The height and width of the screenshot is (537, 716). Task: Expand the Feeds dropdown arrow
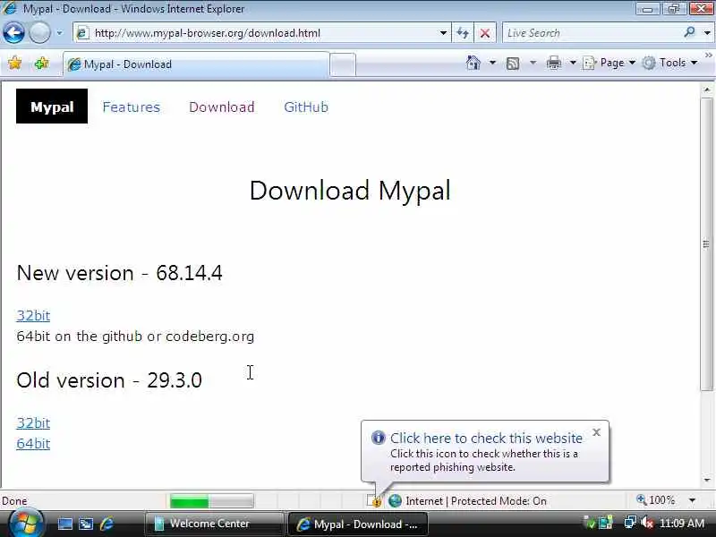pyautogui.click(x=533, y=63)
